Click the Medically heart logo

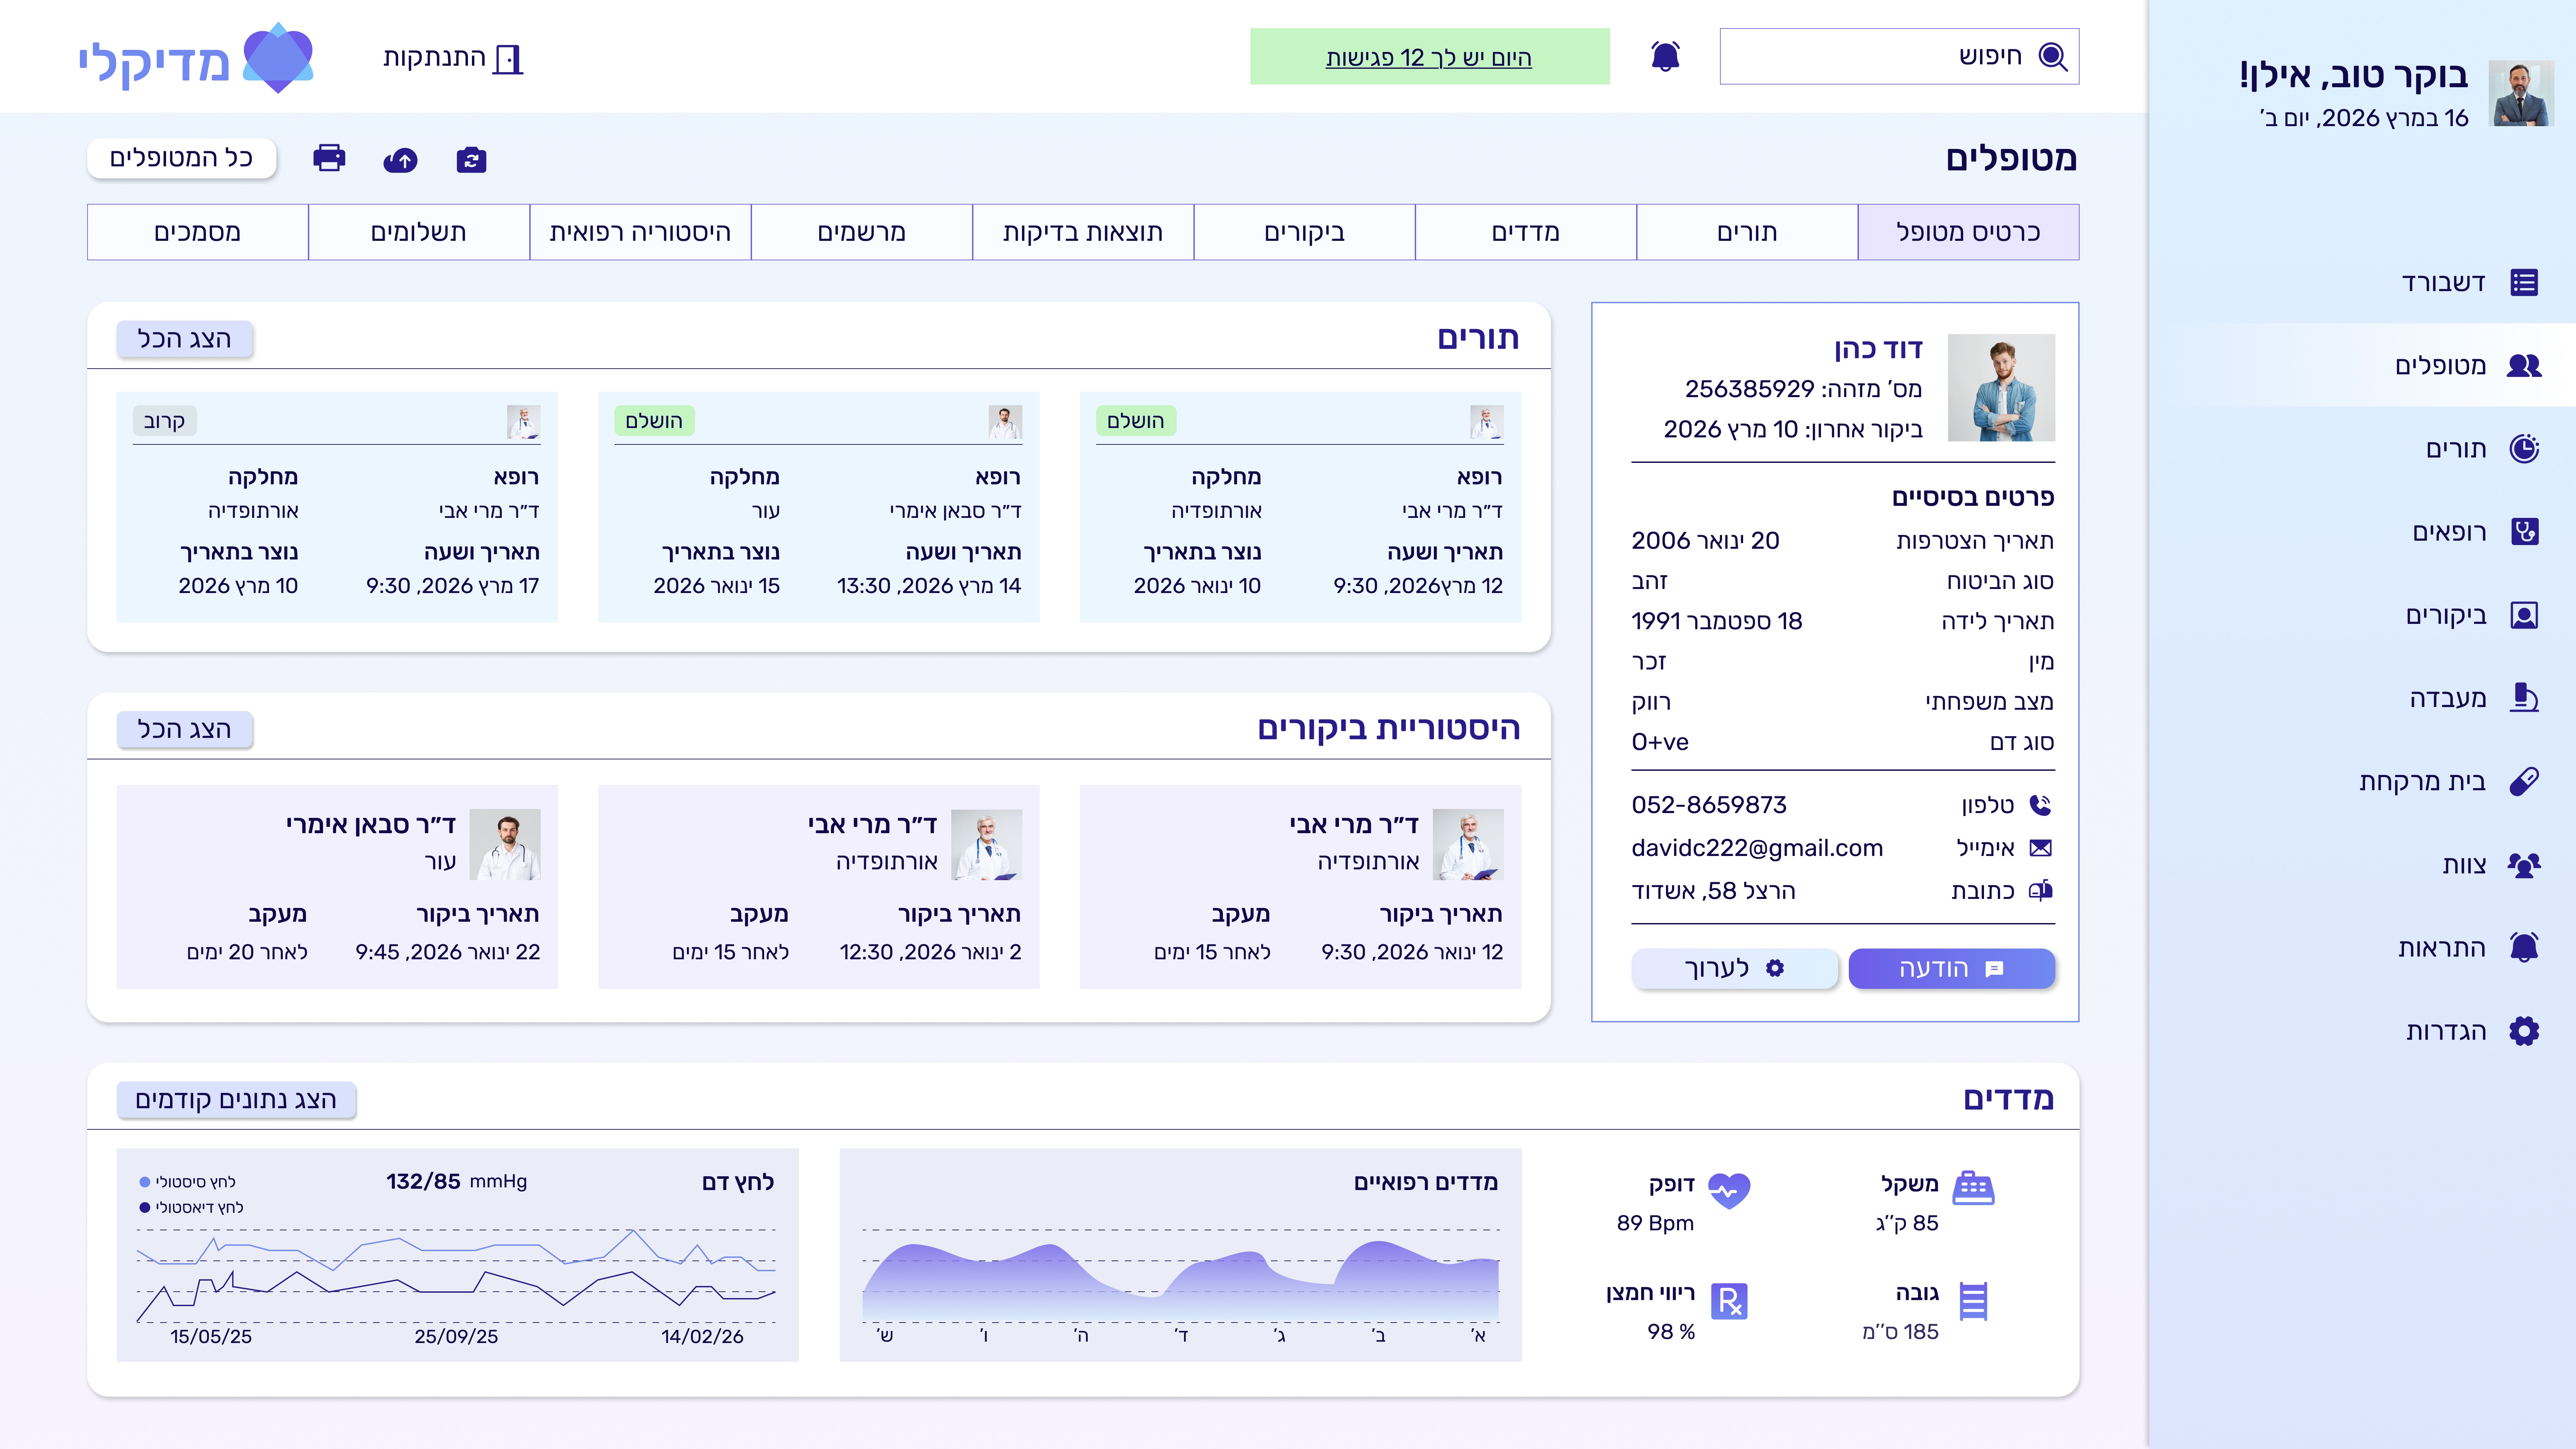[x=278, y=58]
